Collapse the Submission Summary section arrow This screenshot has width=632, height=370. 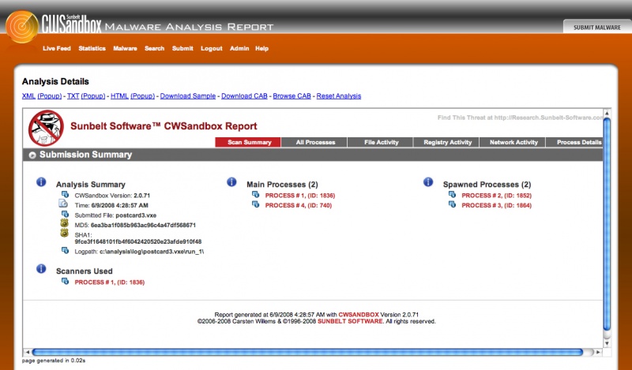click(32, 155)
